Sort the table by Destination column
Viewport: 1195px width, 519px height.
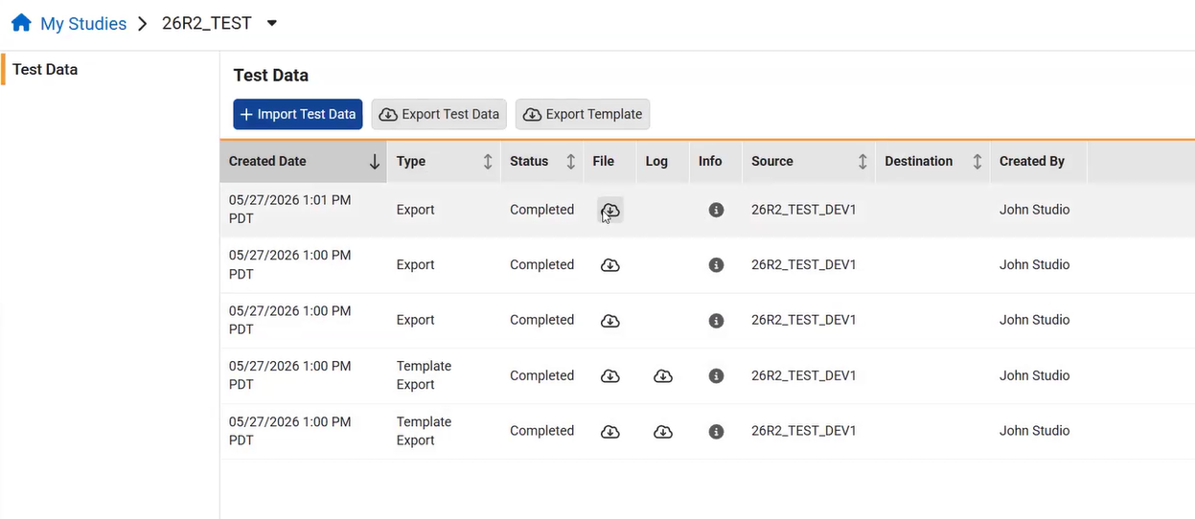932,162
